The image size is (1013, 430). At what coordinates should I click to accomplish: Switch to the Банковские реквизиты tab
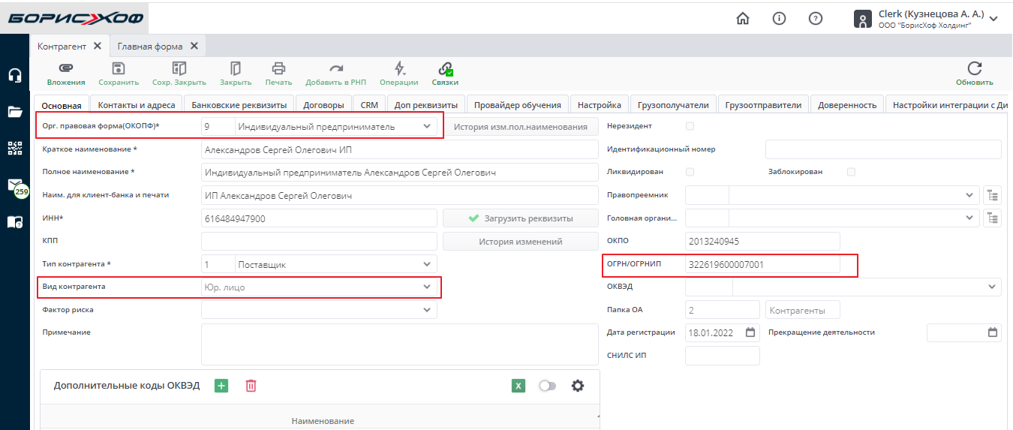click(x=239, y=105)
